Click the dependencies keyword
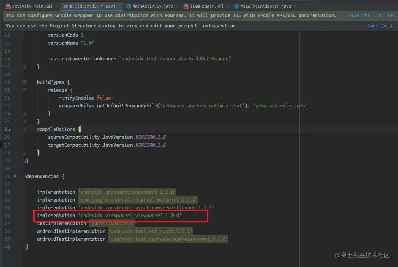The width and height of the screenshot is (398, 267). [42, 176]
